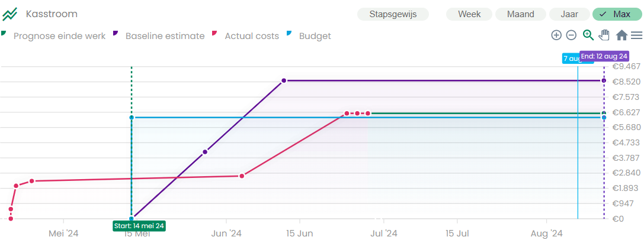Toggle the Actual costs legend item
Screen dimensions: 644x240
[251, 36]
